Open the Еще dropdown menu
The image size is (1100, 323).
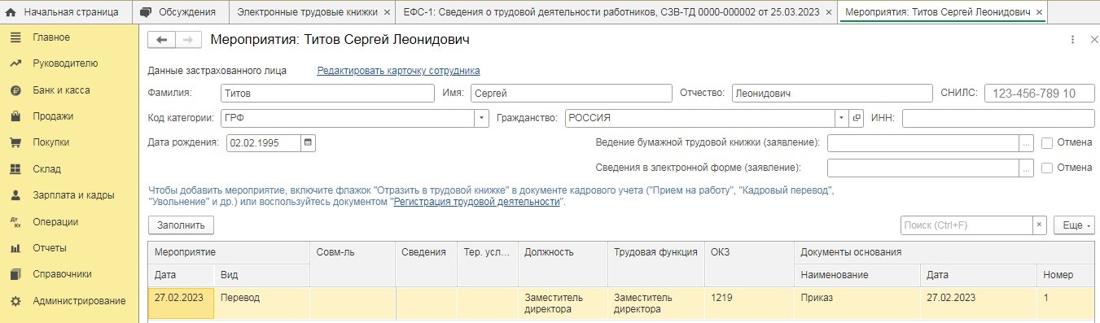pos(1074,225)
